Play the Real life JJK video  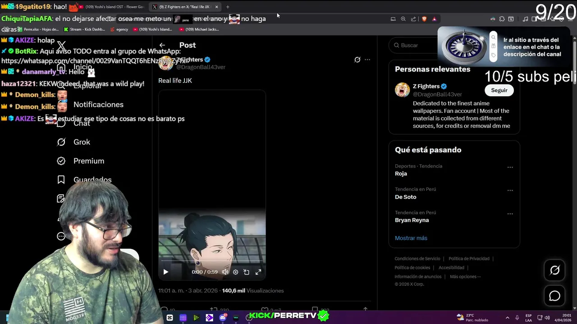click(x=166, y=272)
